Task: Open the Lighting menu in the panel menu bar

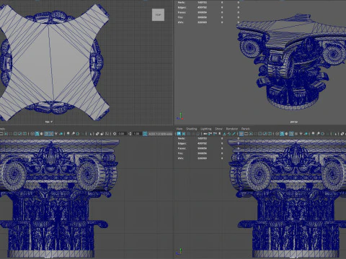Action: coord(206,129)
